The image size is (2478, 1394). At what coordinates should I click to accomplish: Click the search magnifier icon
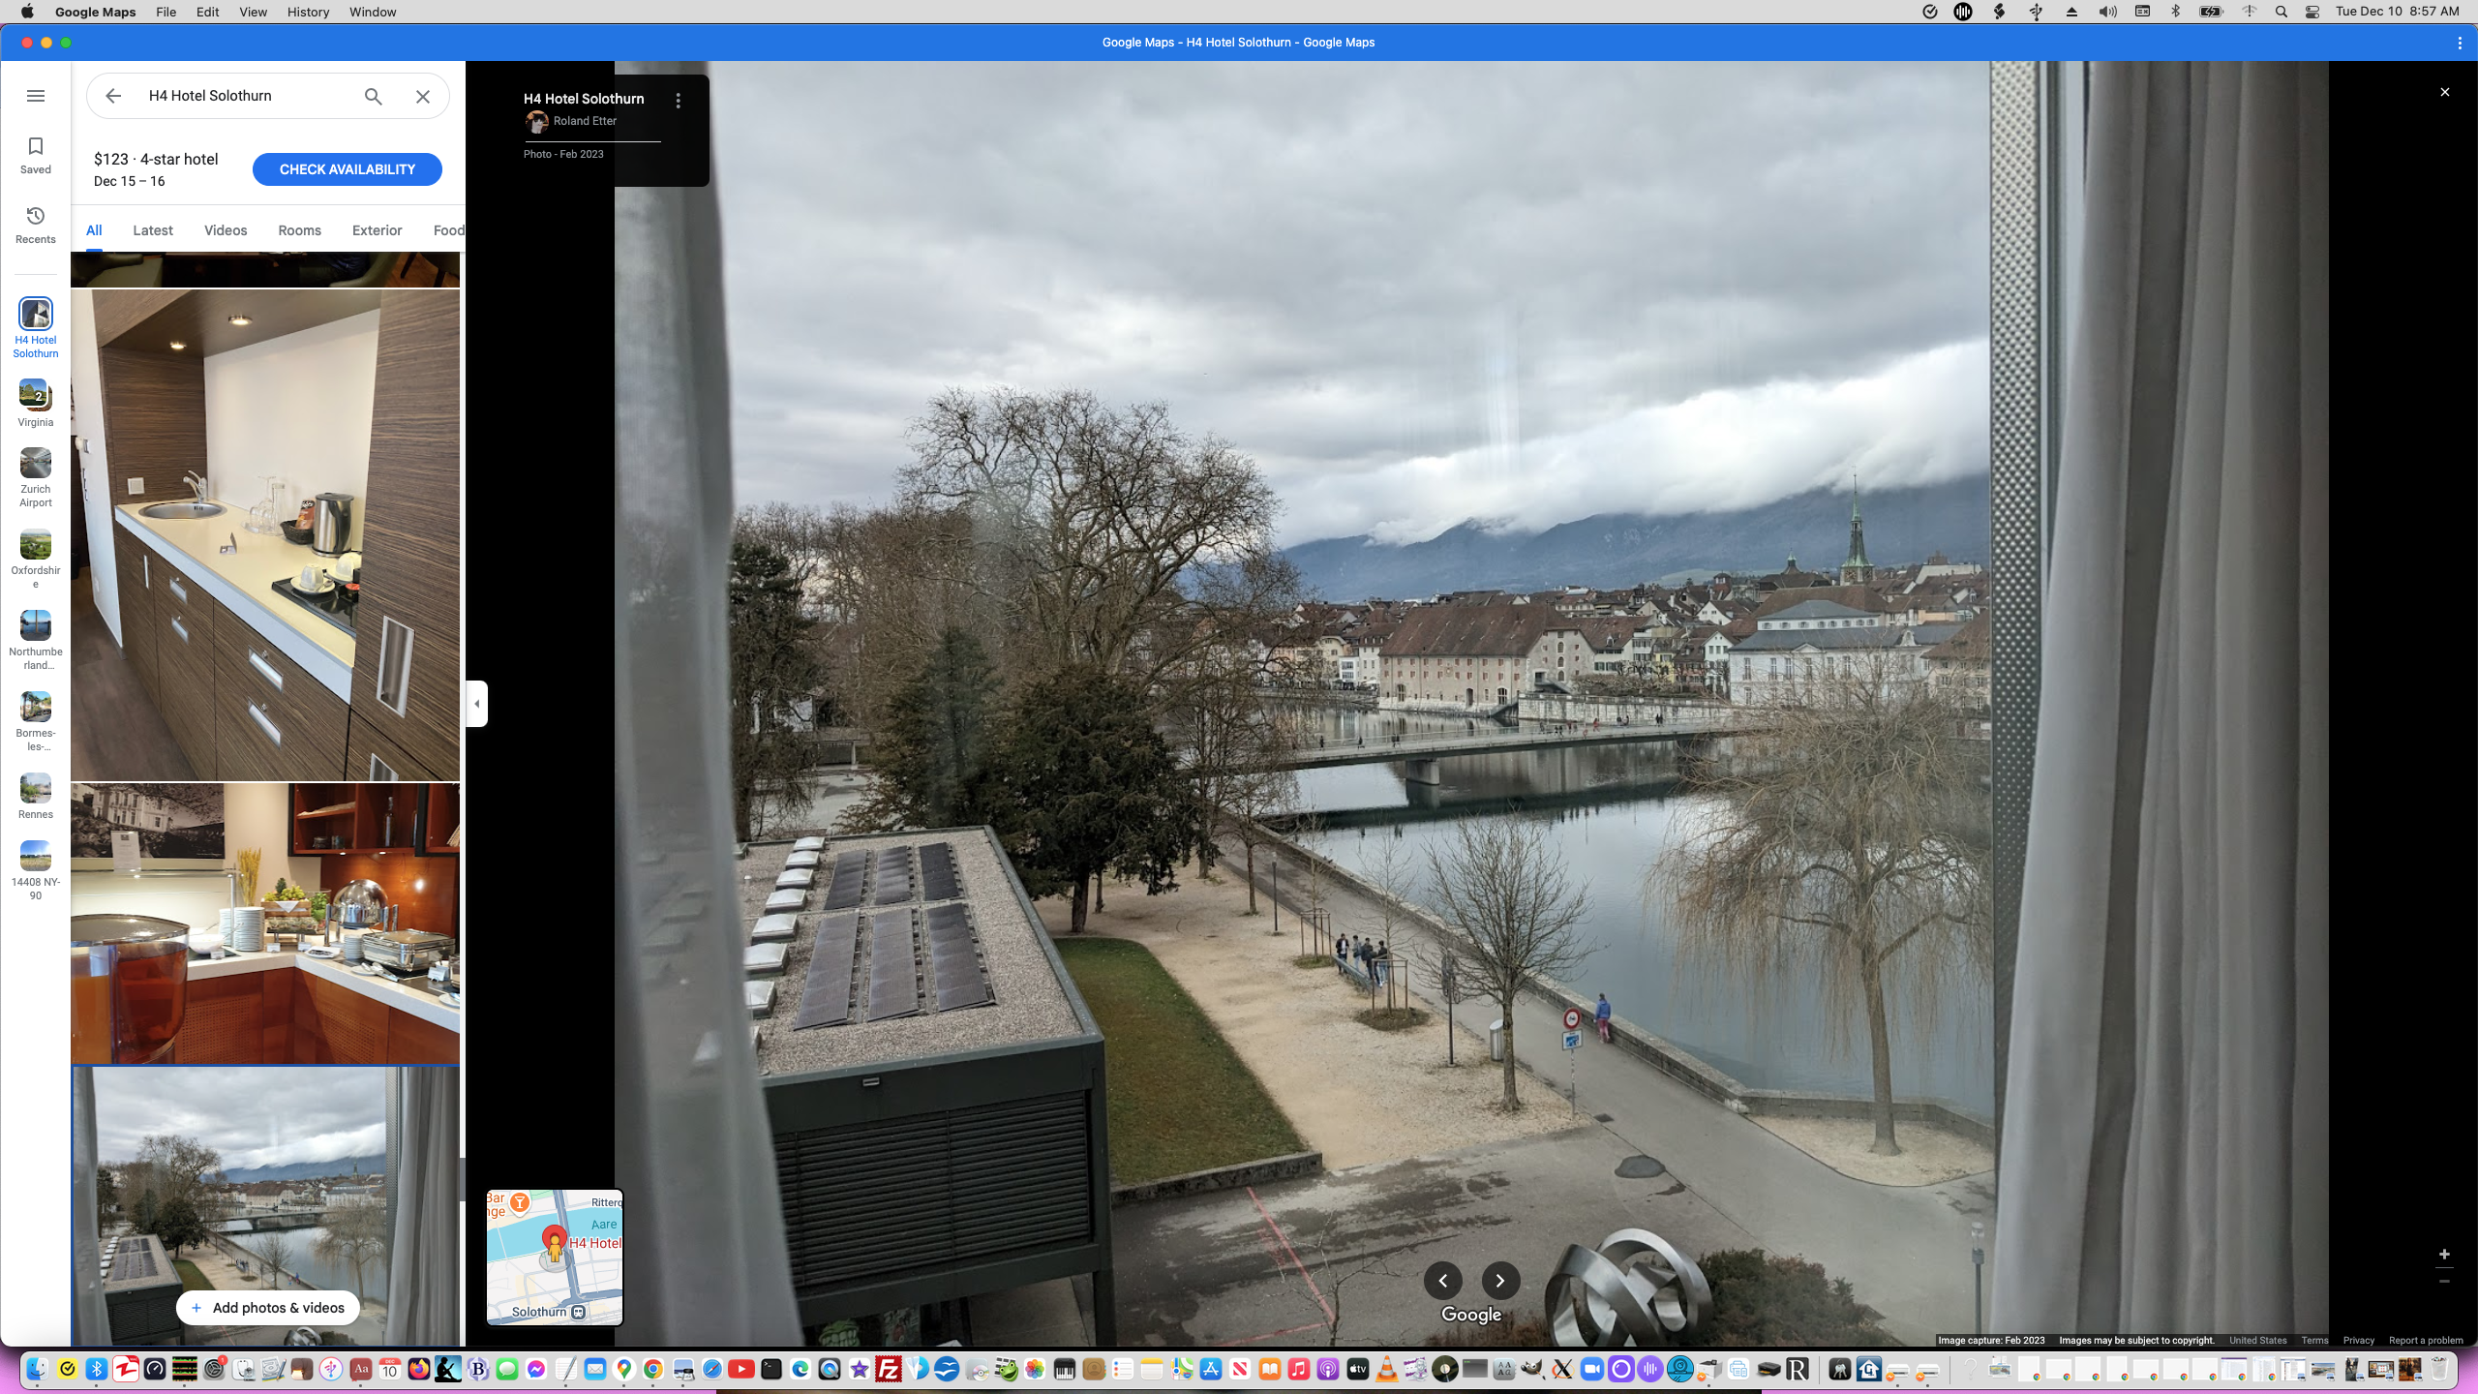click(374, 96)
